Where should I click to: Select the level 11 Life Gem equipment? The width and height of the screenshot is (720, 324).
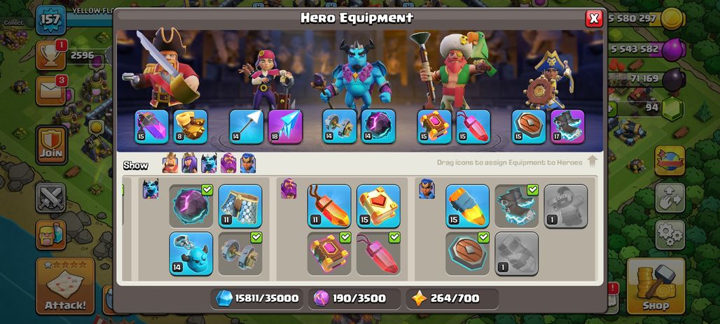329,206
